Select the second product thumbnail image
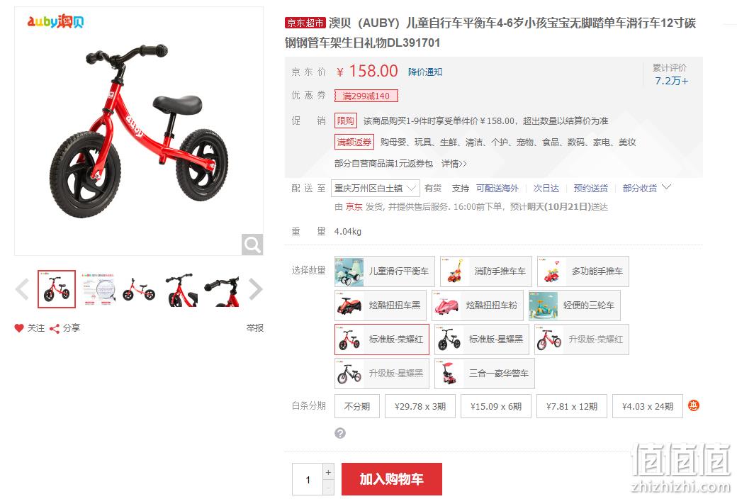Screen dimensions: 737x499 coord(98,289)
